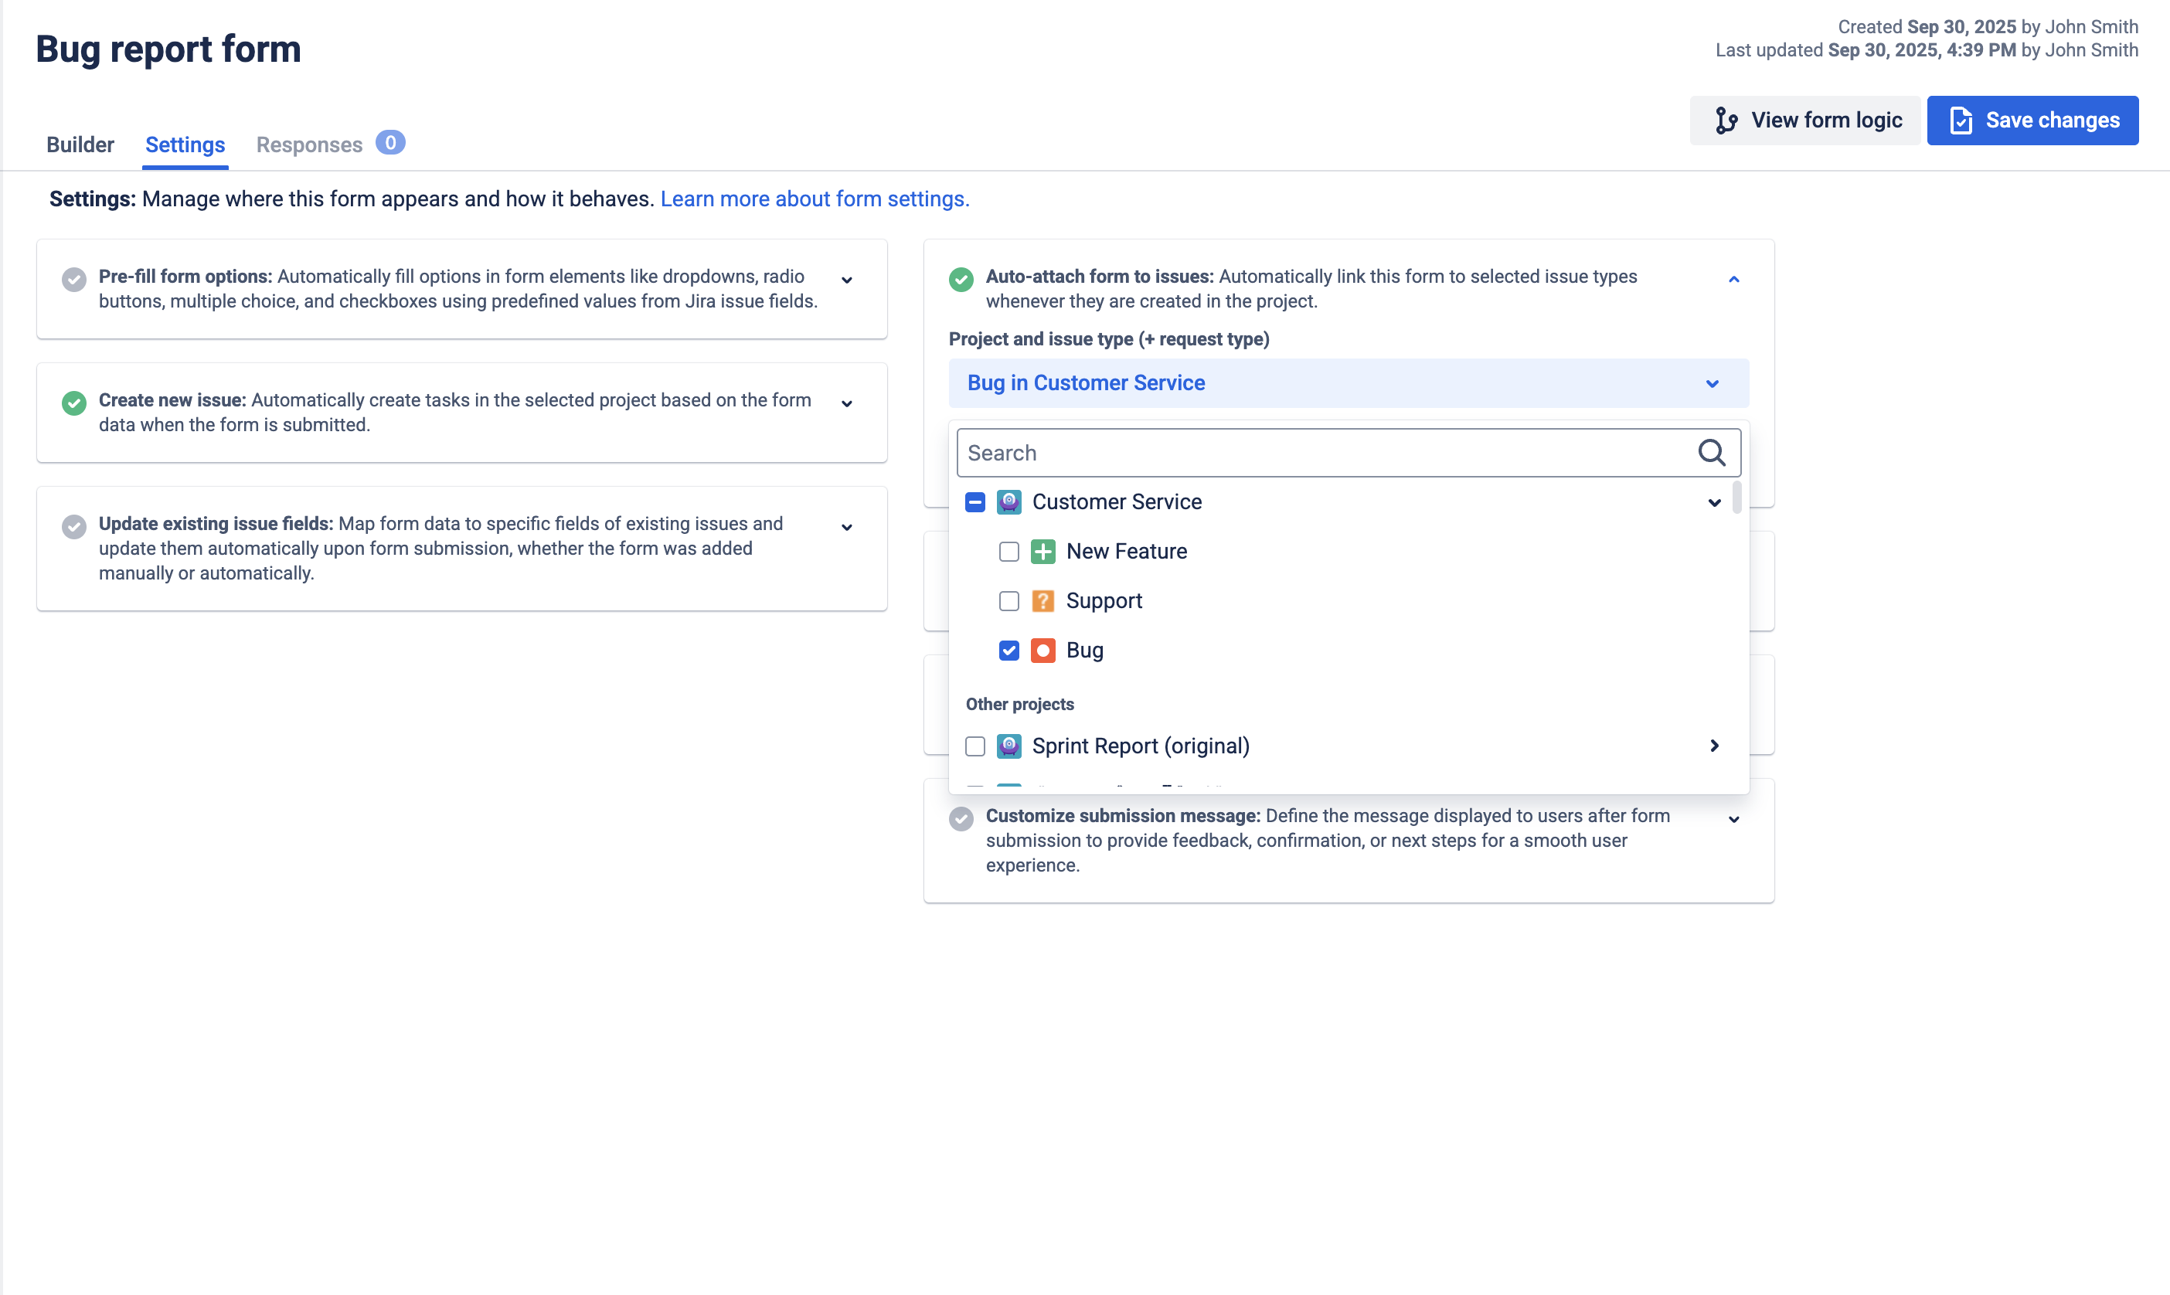Open the Responses tab

click(309, 144)
